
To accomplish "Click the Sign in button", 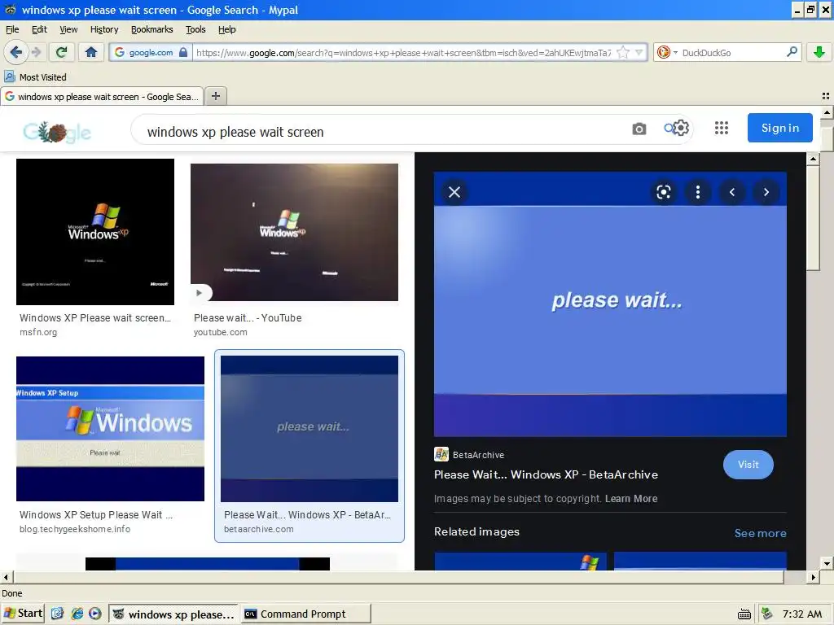I will 779,128.
